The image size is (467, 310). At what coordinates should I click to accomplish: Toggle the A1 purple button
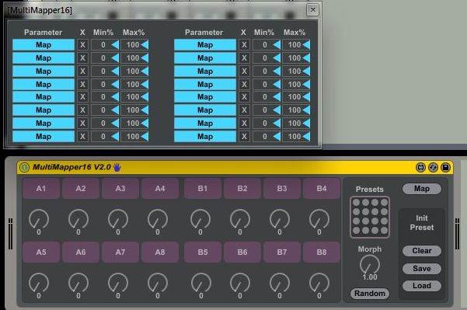click(41, 189)
